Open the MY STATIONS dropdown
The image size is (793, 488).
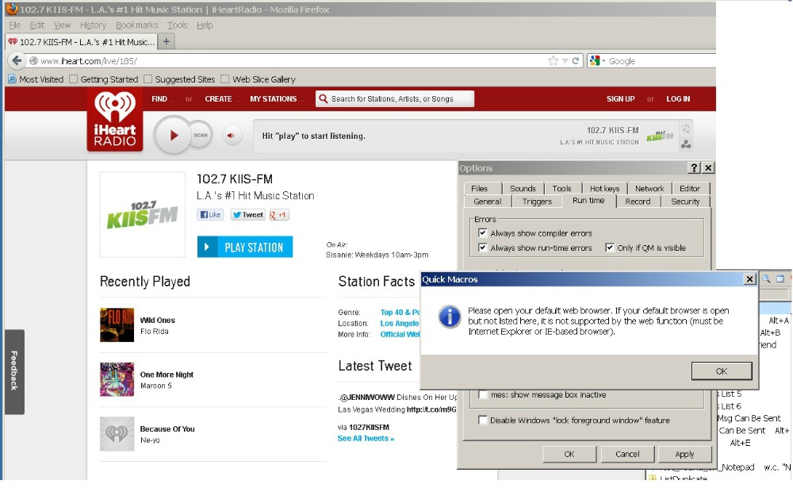coord(277,99)
